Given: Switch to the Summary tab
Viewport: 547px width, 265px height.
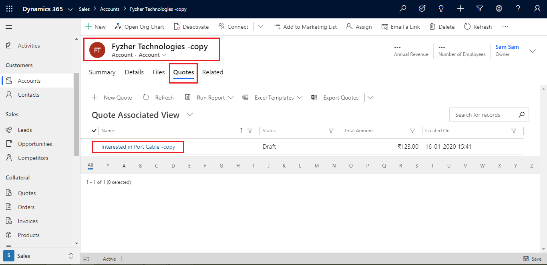Looking at the screenshot, I should point(102,72).
